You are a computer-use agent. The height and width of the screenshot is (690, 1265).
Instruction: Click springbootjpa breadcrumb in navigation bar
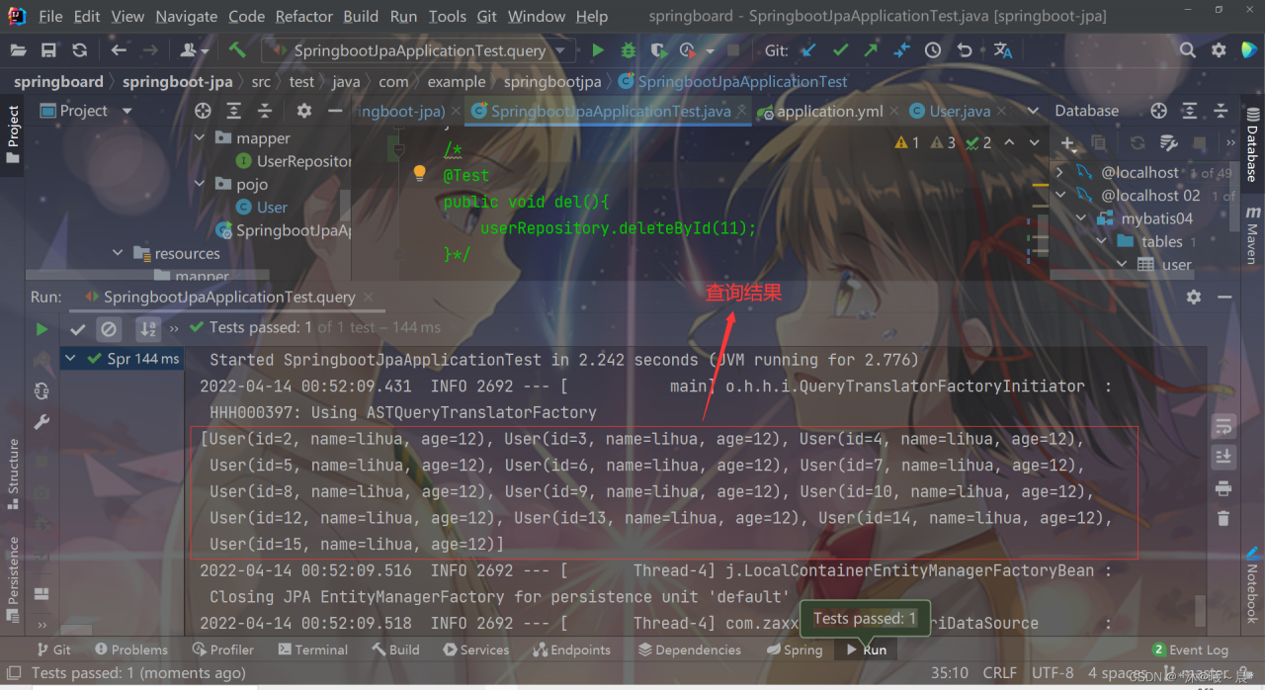552,82
